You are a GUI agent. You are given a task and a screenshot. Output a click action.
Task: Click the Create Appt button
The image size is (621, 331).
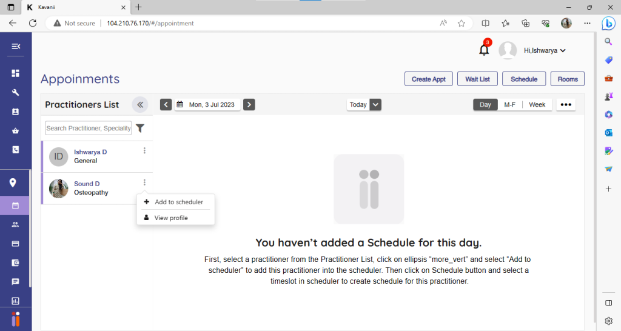tap(428, 79)
